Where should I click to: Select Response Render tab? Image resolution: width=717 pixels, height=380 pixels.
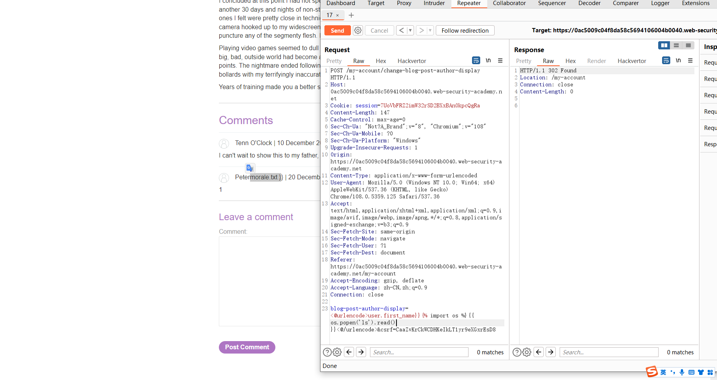click(597, 61)
